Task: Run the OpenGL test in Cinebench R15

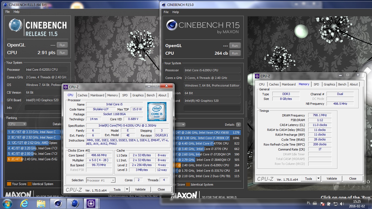Action: pyautogui.click(x=235, y=46)
